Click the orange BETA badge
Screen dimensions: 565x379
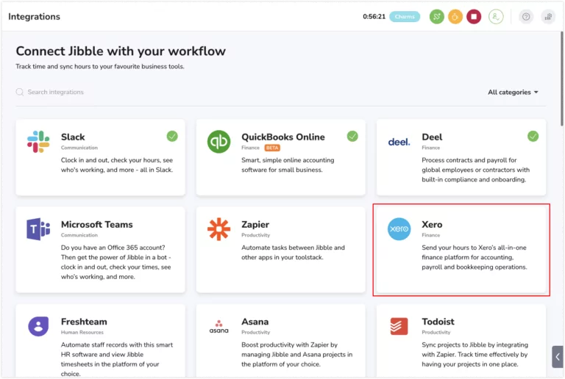[272, 148]
